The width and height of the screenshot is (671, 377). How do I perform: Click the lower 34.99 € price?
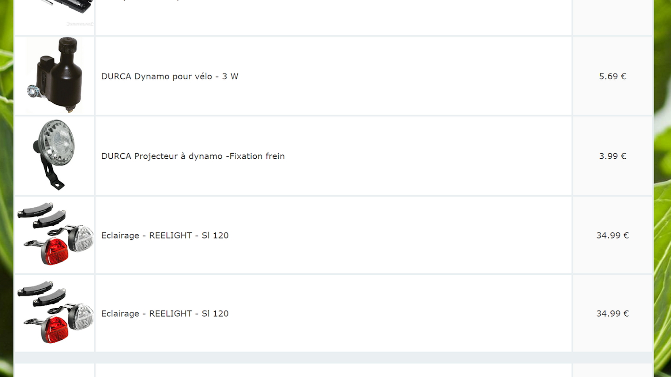612,313
